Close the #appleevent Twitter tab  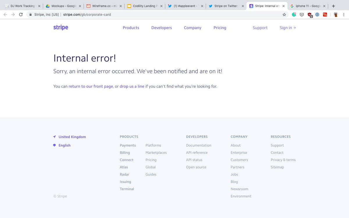202,6
